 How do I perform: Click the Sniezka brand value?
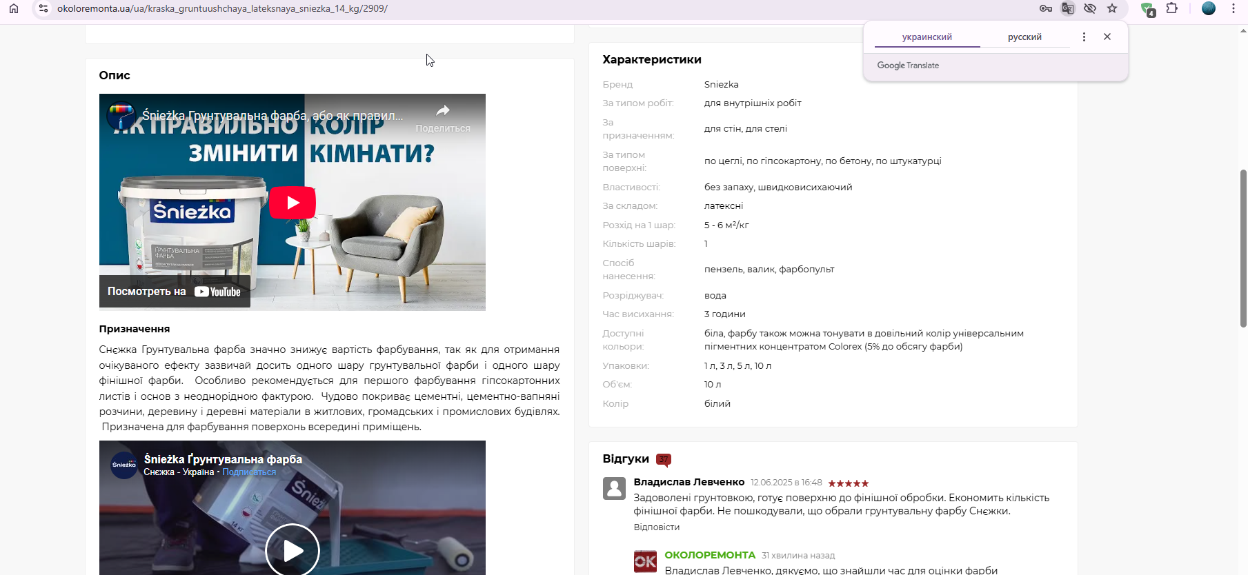(722, 84)
